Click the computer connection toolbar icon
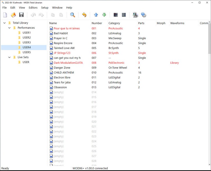The height and width of the screenshot is (171, 211). pyautogui.click(x=135, y=15)
